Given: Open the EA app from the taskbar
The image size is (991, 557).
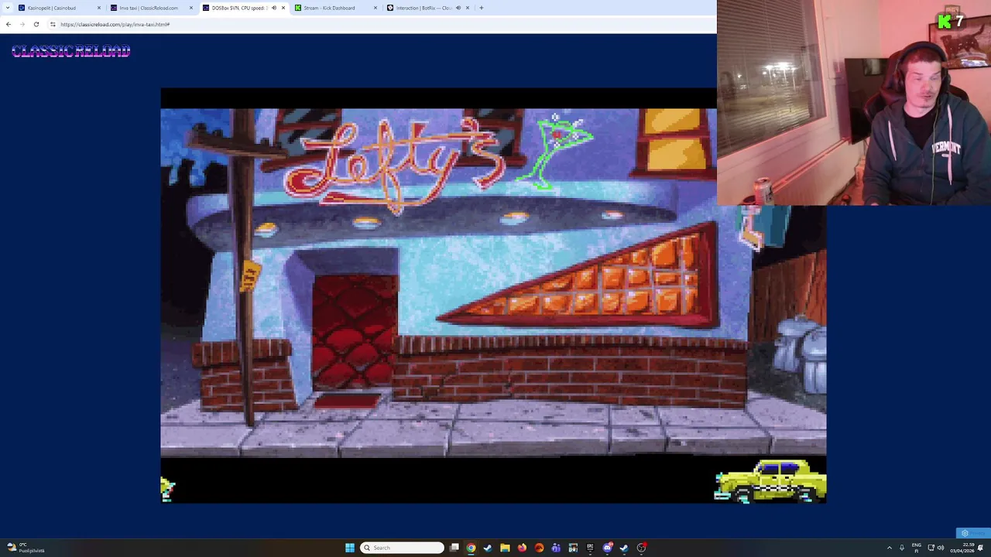Looking at the screenshot, I should pyautogui.click(x=539, y=548).
